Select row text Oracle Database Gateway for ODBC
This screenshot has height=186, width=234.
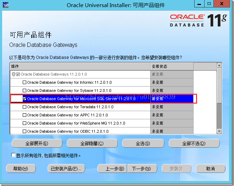coord(68,131)
